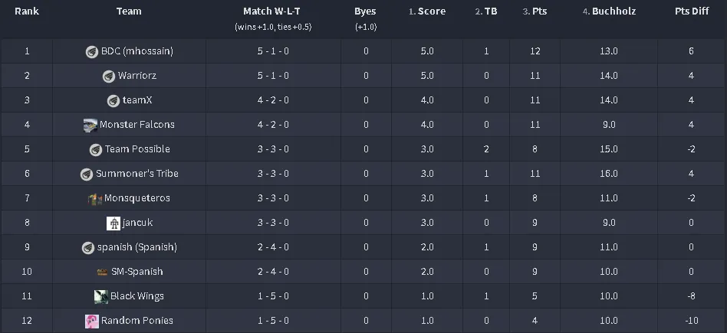This screenshot has height=333, width=727.
Task: Open the Team Possible team page
Action: (137, 149)
